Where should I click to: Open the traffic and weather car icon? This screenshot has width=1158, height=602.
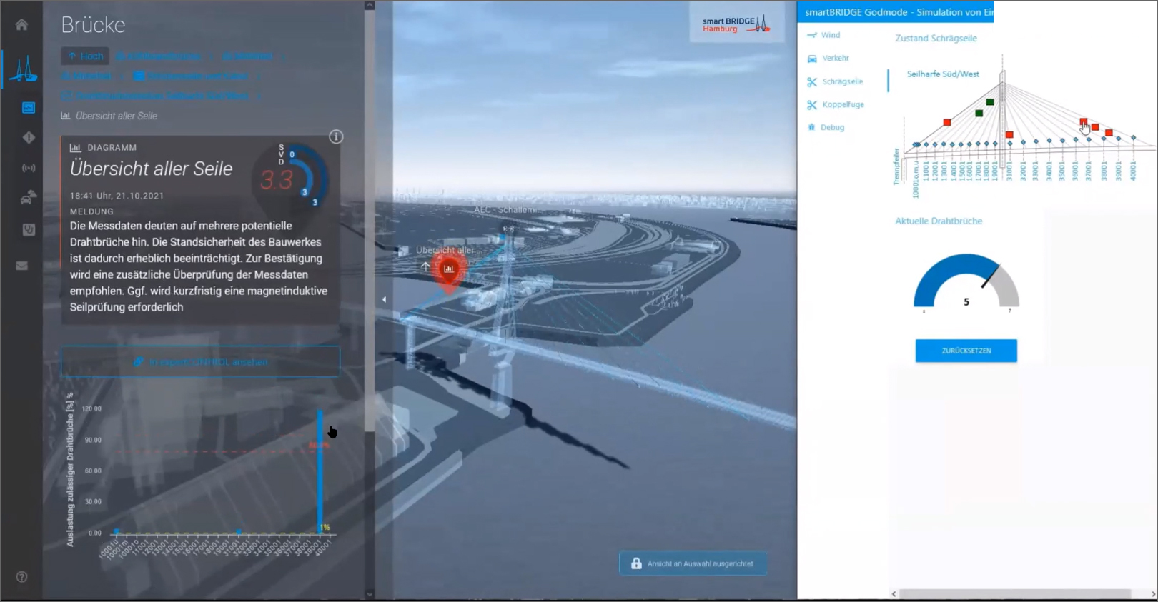pyautogui.click(x=29, y=198)
